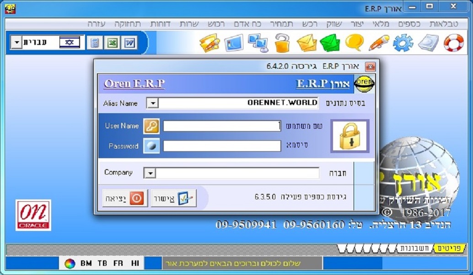Open the שווק menu
Image resolution: width=473 pixels, height=275 pixels.
click(x=334, y=24)
